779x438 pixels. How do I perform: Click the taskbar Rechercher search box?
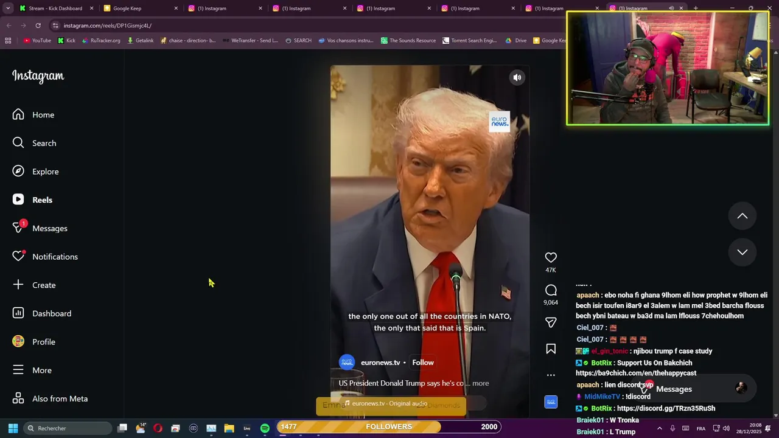[x=68, y=428]
